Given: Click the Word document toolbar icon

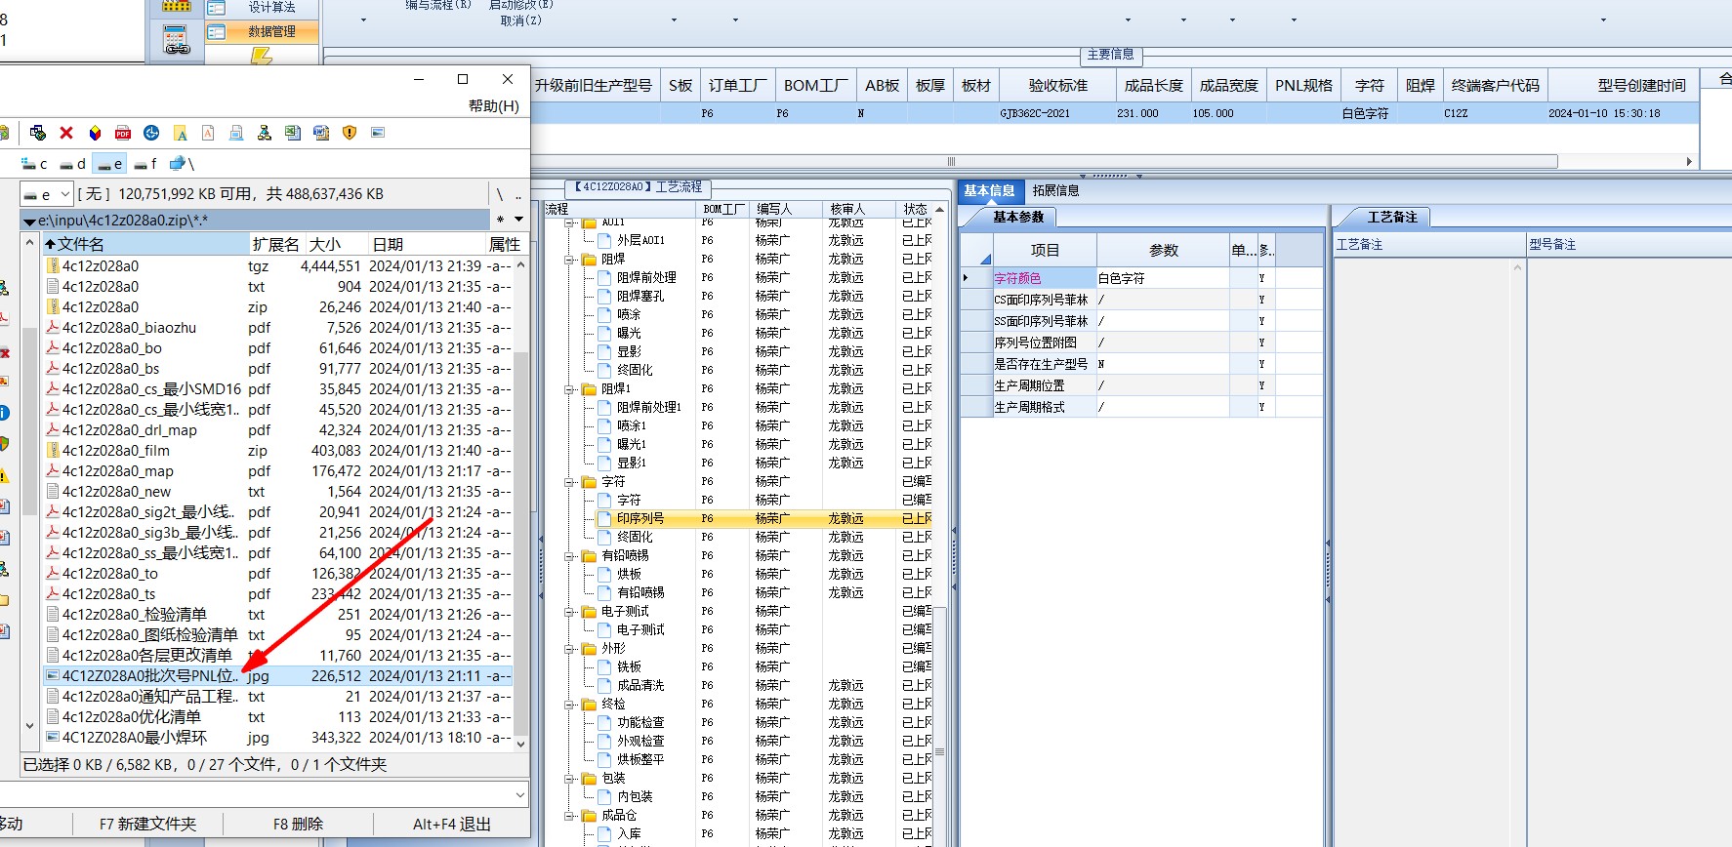Looking at the screenshot, I should click(321, 133).
